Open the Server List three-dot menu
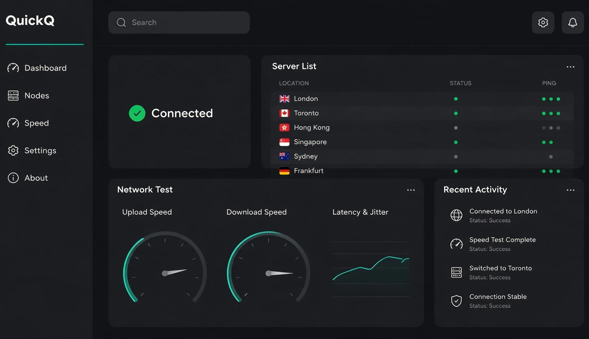The width and height of the screenshot is (589, 339). coord(570,67)
